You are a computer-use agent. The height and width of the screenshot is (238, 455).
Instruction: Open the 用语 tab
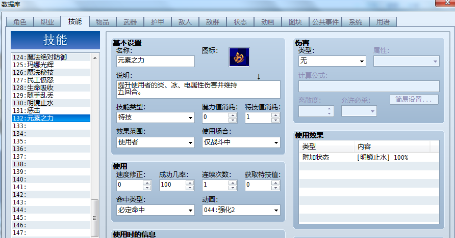383,22
